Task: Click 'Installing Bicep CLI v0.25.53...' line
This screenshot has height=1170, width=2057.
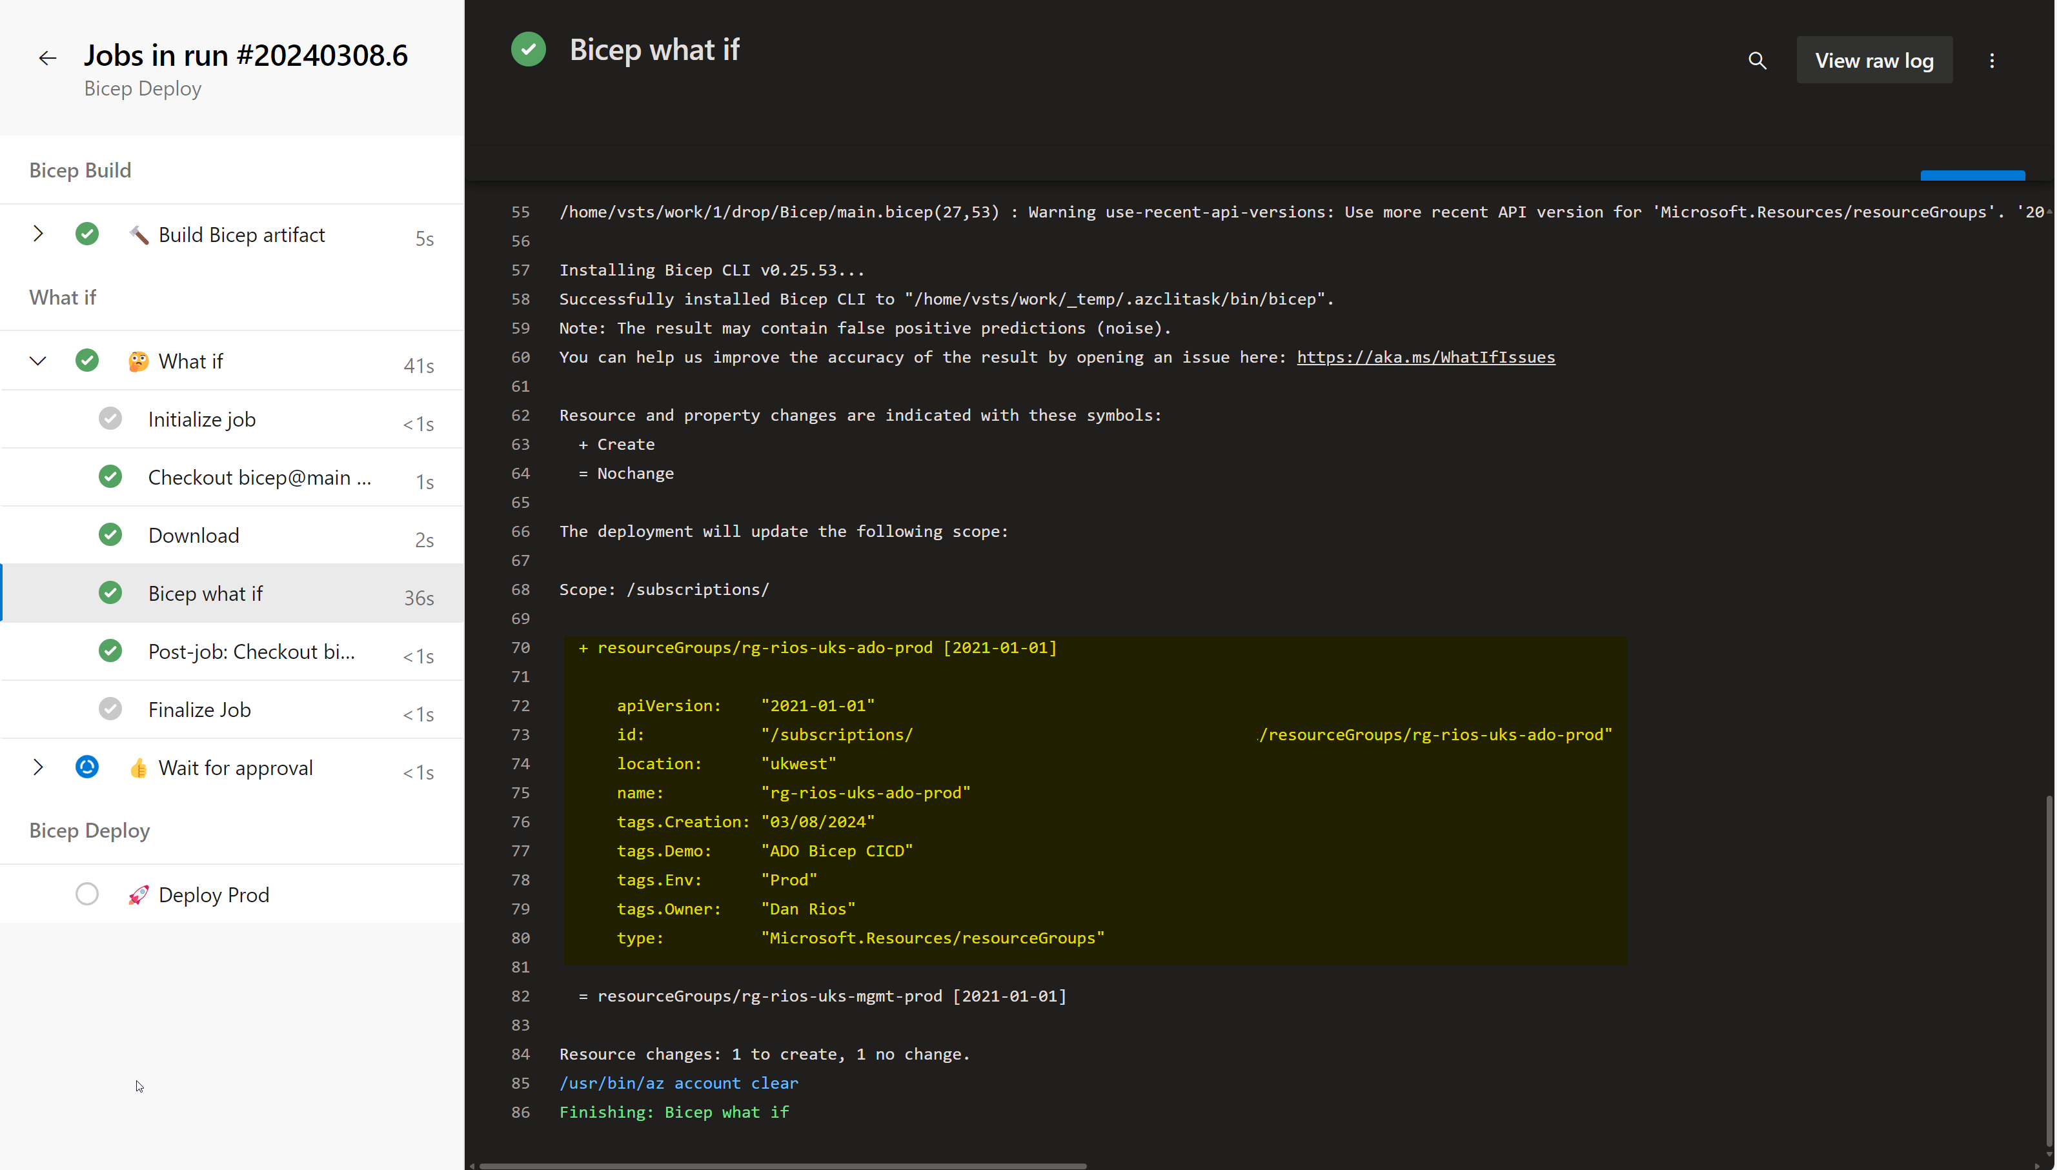Action: click(x=712, y=270)
